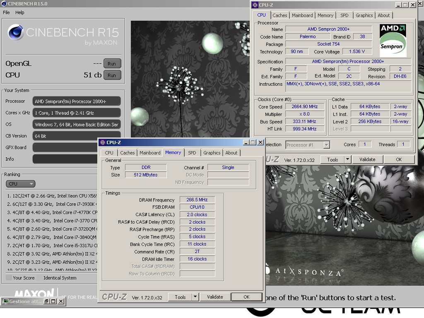Click the Level 2 cache value 256 KBytes
Image resolution: width=424 pixels, height=318 pixels.
[x=370, y=122]
